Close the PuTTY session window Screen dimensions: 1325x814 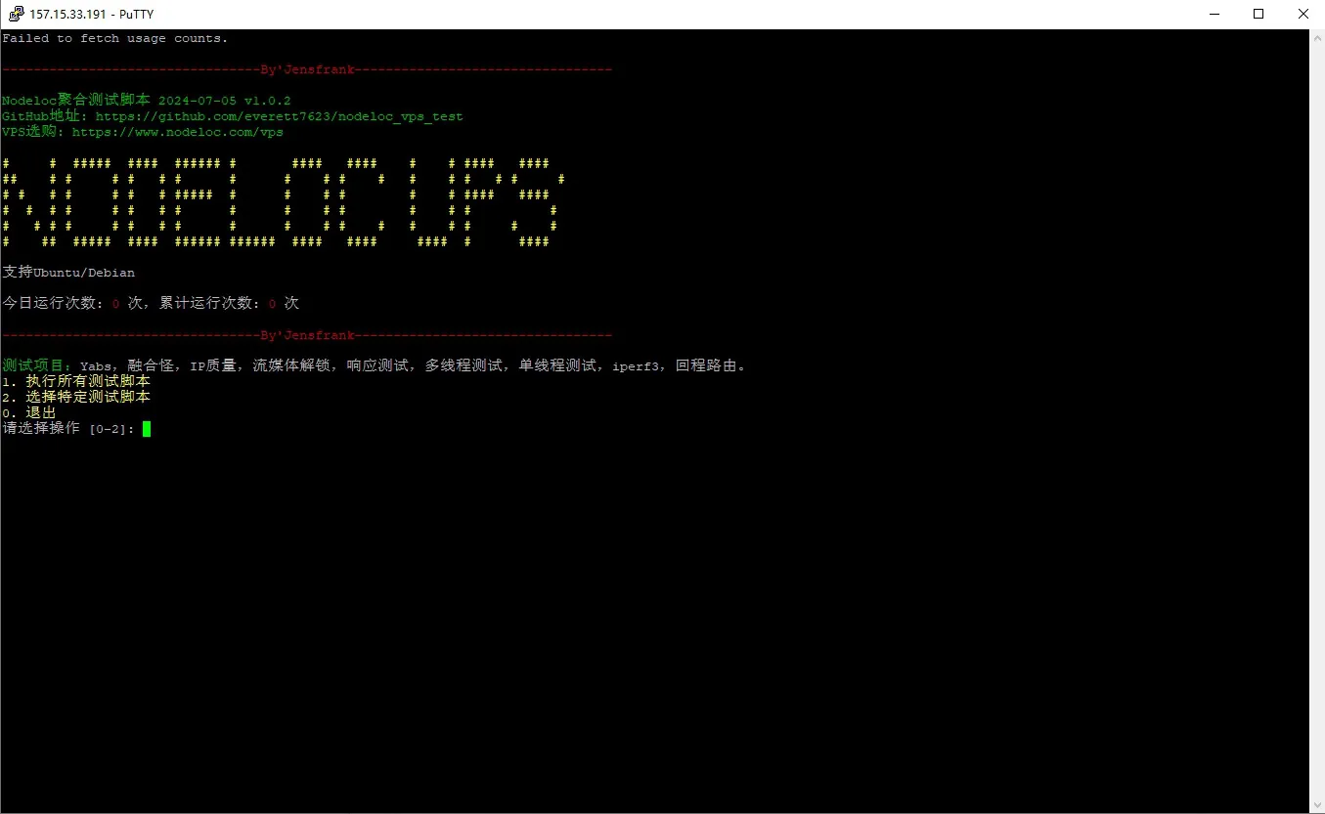coord(1303,14)
